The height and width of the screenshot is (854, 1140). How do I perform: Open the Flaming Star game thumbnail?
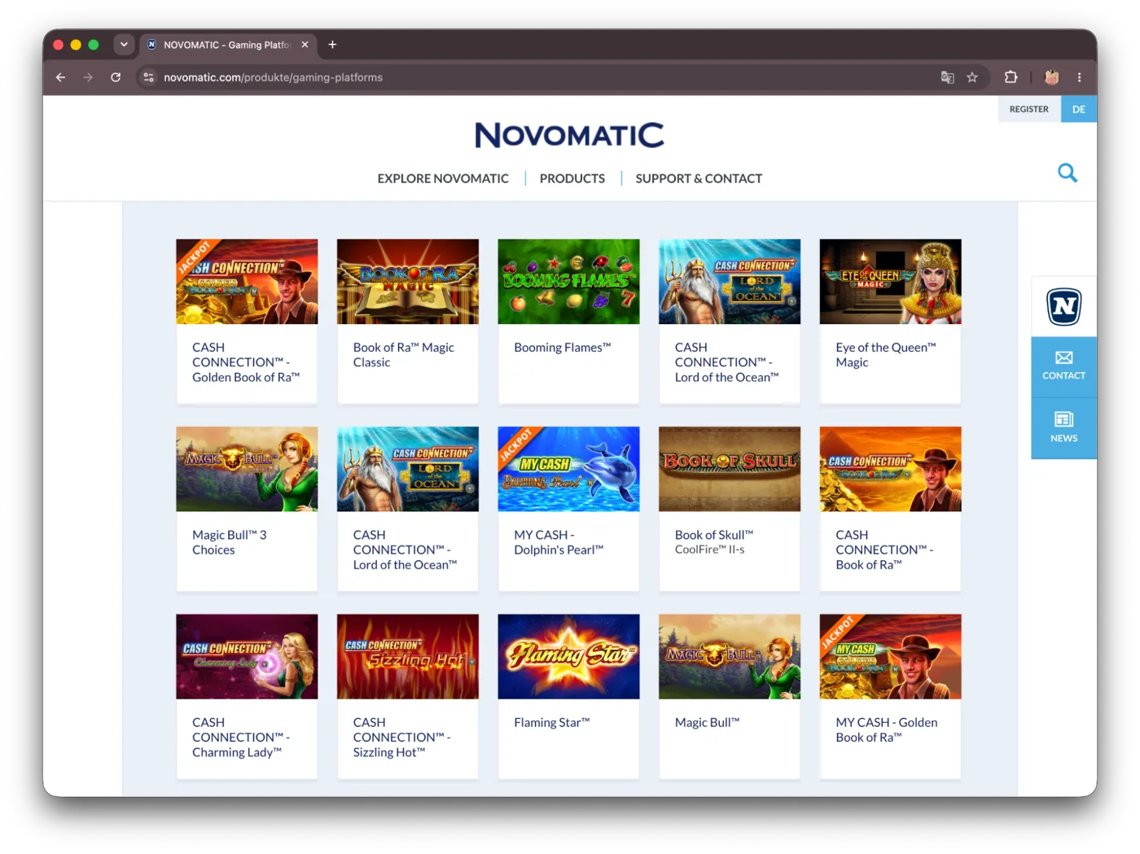(x=568, y=656)
